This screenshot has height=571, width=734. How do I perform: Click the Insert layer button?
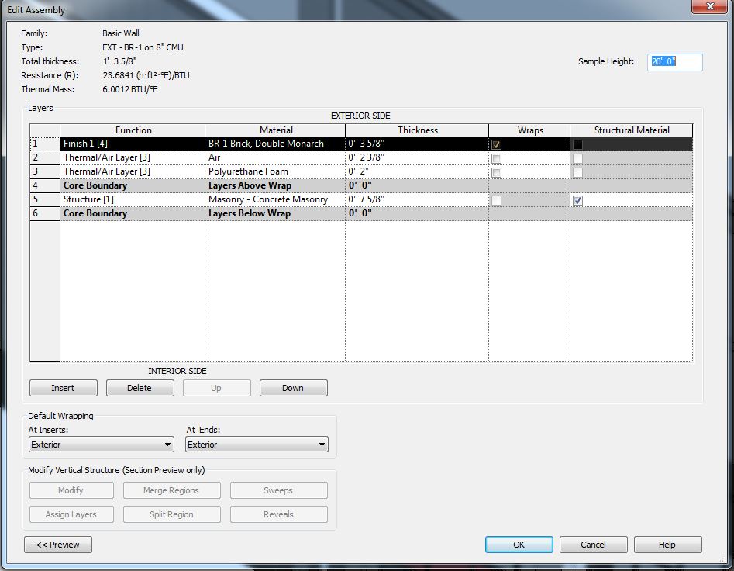point(64,388)
